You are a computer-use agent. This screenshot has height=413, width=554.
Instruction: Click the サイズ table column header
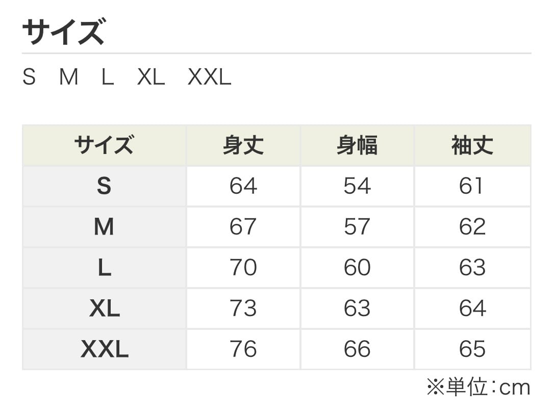104,146
